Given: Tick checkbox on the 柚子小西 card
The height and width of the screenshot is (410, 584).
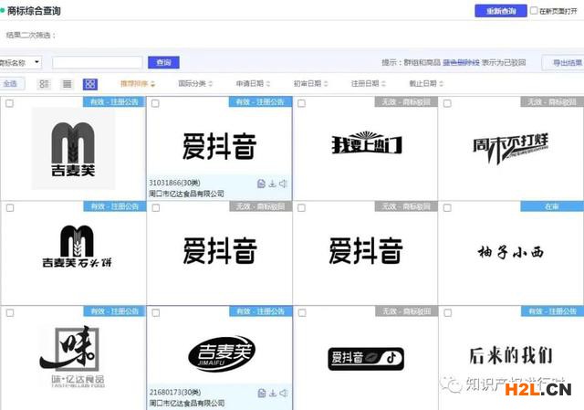Looking at the screenshot, I should [x=447, y=207].
